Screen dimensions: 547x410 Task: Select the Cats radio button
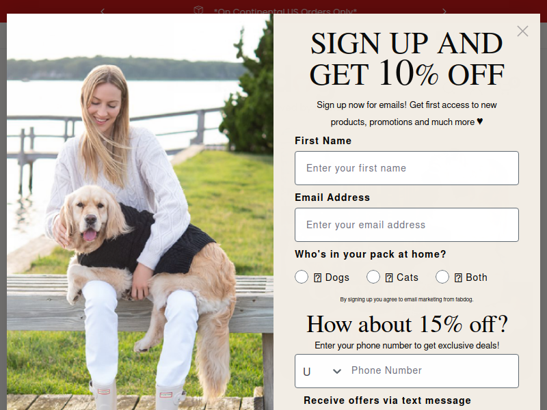[x=373, y=277]
